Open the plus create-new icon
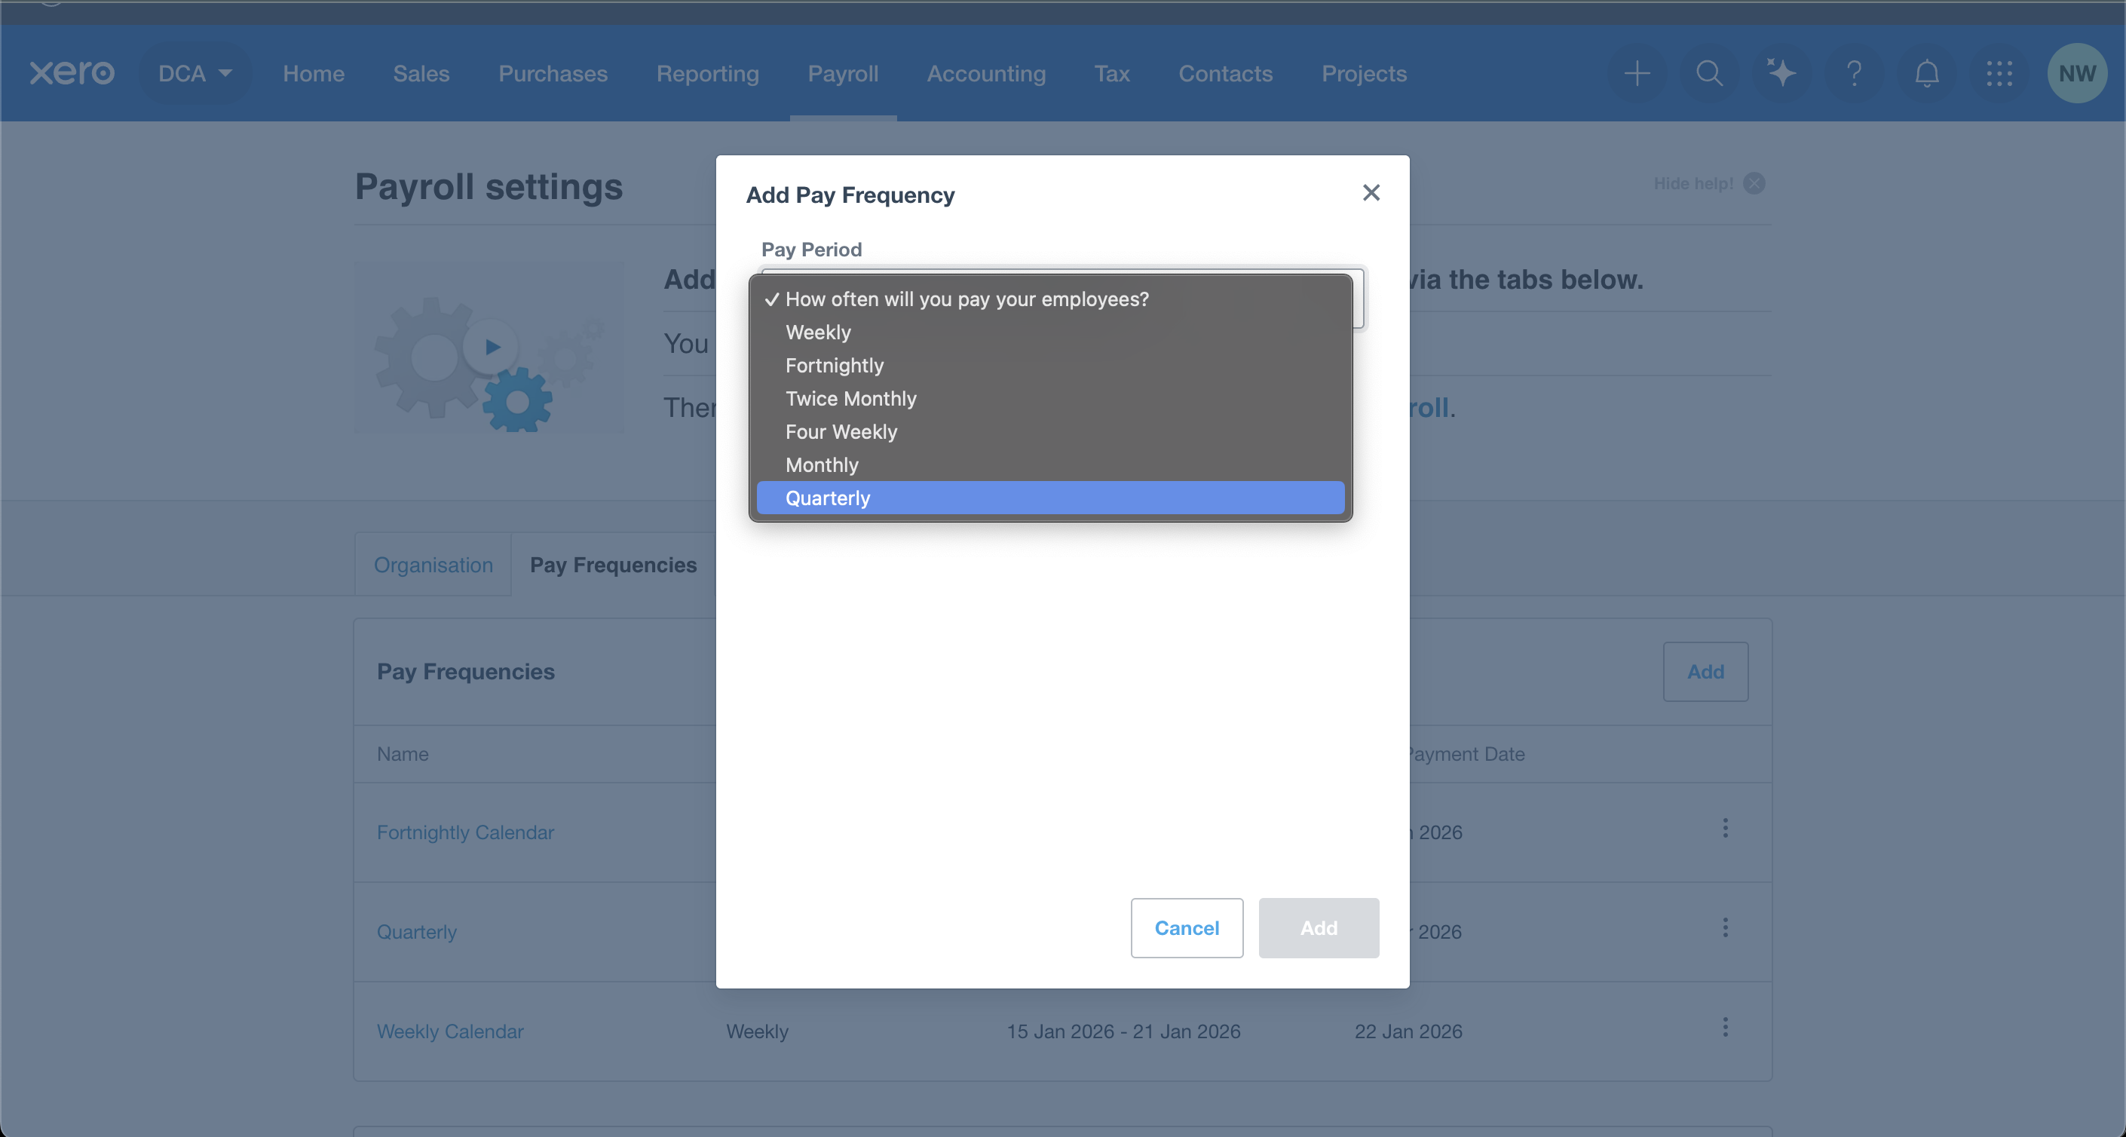 (x=1637, y=73)
